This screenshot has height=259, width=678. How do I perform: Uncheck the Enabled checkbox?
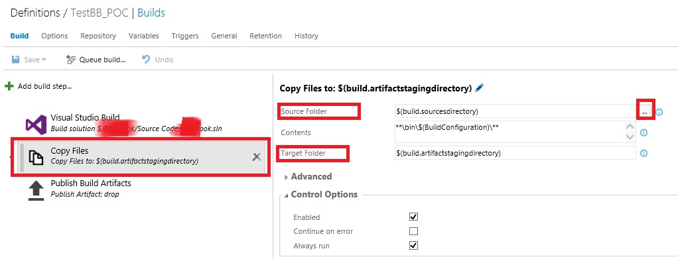pos(413,217)
